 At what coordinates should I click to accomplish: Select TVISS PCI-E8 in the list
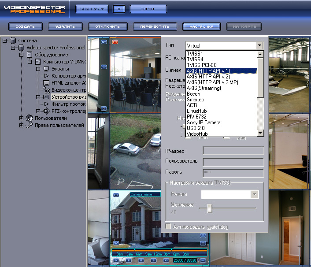click(221, 65)
